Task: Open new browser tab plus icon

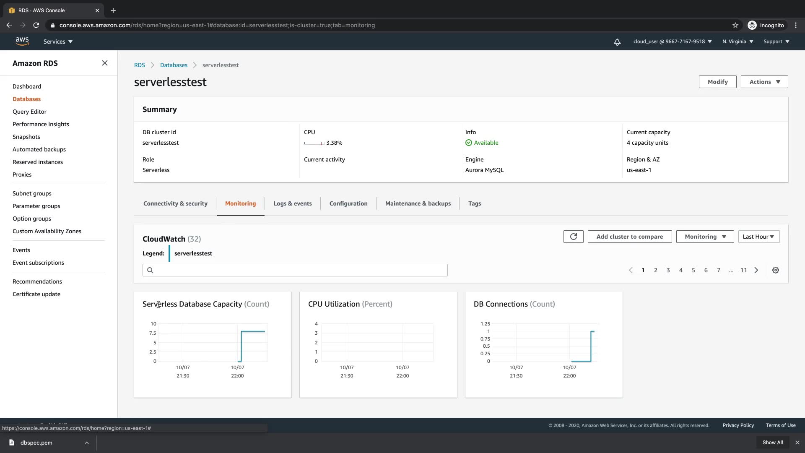Action: pyautogui.click(x=113, y=10)
